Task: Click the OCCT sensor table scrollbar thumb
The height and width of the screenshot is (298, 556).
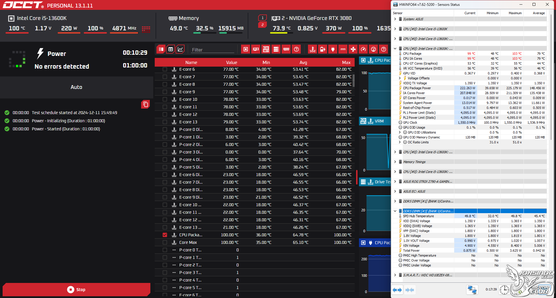Action: coord(353,81)
